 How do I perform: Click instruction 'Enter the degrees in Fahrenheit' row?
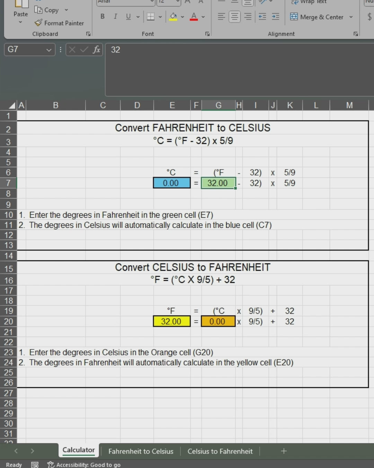(116, 215)
